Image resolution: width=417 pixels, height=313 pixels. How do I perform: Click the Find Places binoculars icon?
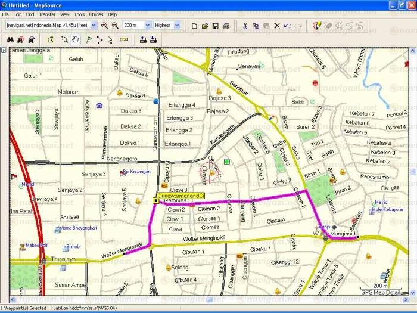pos(10,40)
